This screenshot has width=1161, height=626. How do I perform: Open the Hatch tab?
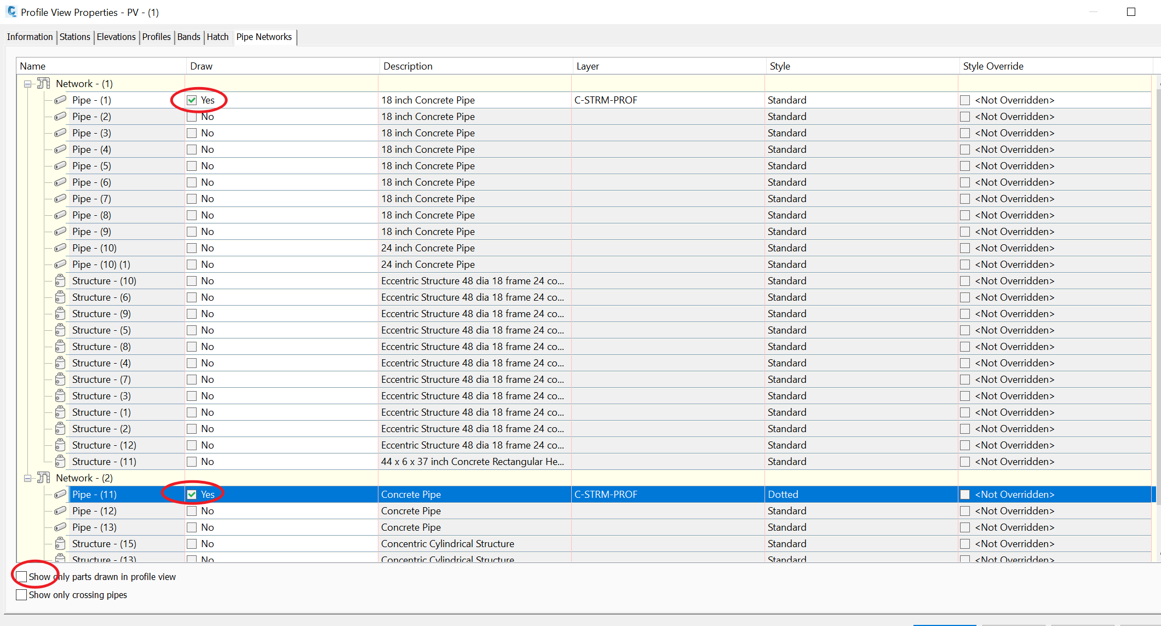218,37
